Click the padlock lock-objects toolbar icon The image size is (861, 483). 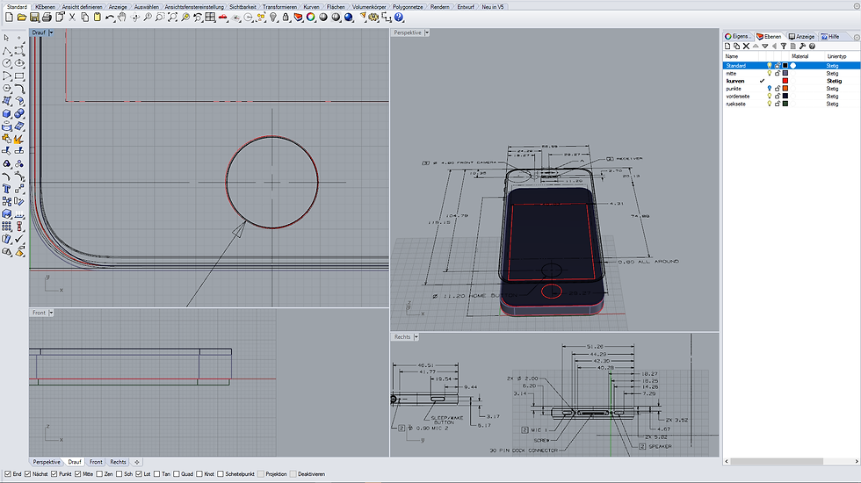click(286, 18)
